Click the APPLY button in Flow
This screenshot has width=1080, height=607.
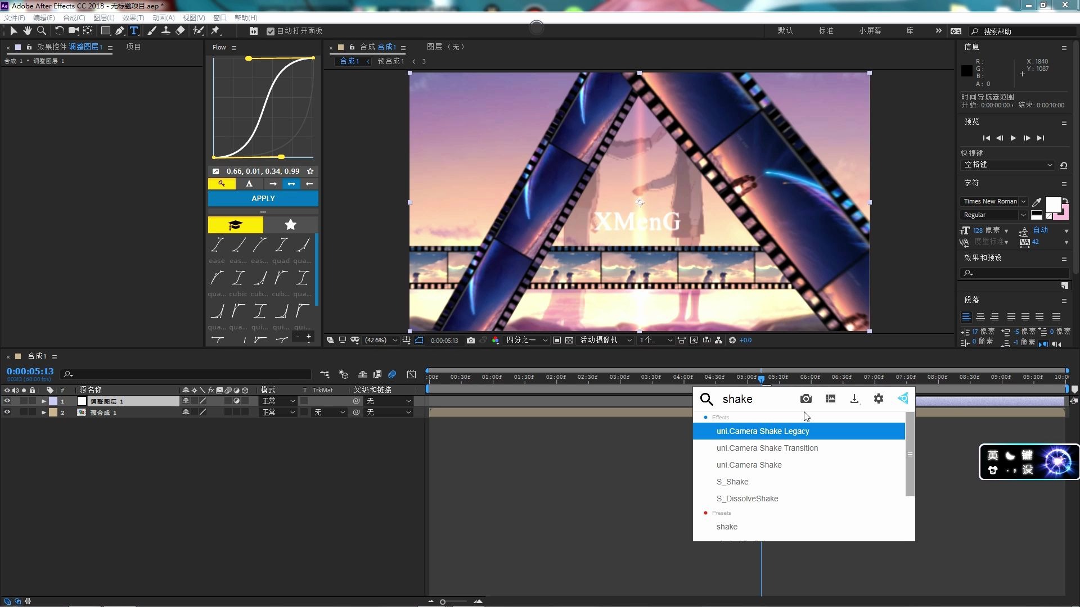[263, 198]
